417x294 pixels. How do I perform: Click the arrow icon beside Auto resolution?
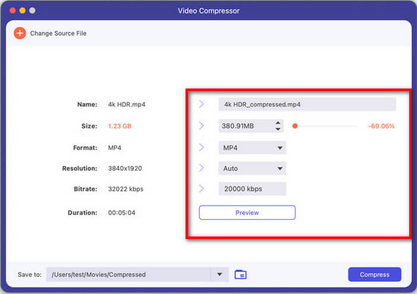[201, 168]
